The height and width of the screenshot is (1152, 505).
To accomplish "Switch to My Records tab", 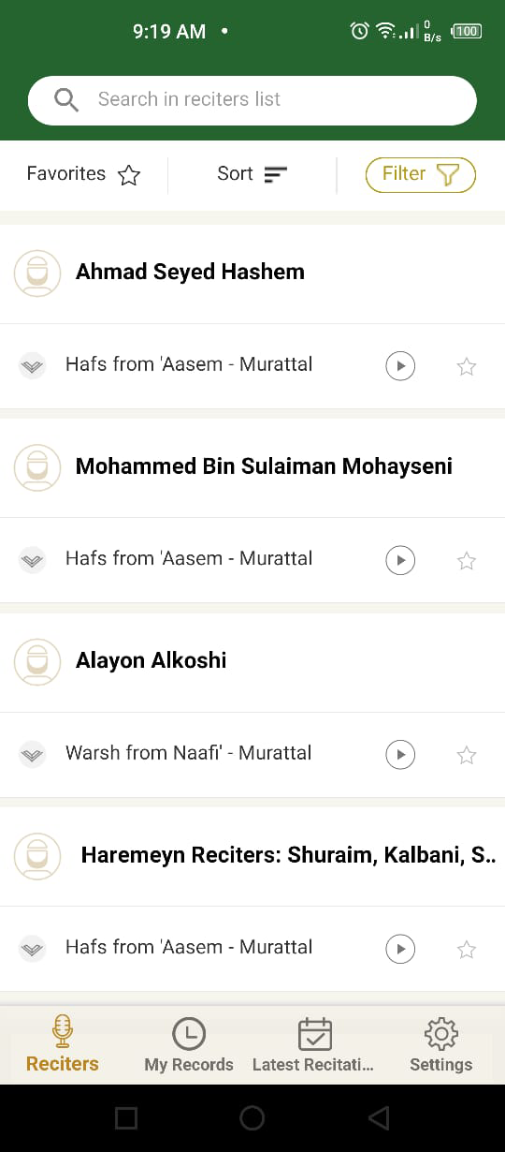I will click(x=189, y=1045).
